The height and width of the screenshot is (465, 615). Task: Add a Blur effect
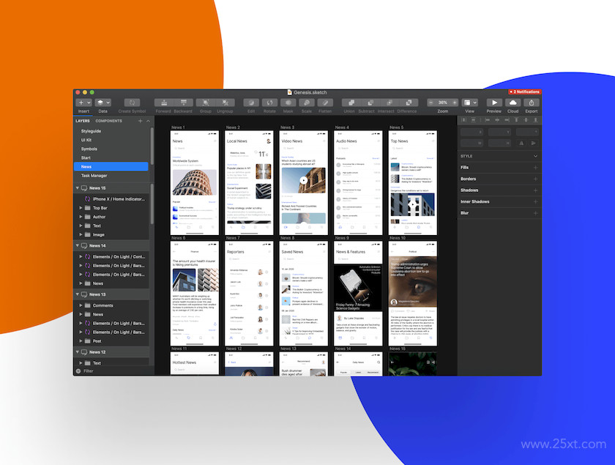pyautogui.click(x=535, y=213)
